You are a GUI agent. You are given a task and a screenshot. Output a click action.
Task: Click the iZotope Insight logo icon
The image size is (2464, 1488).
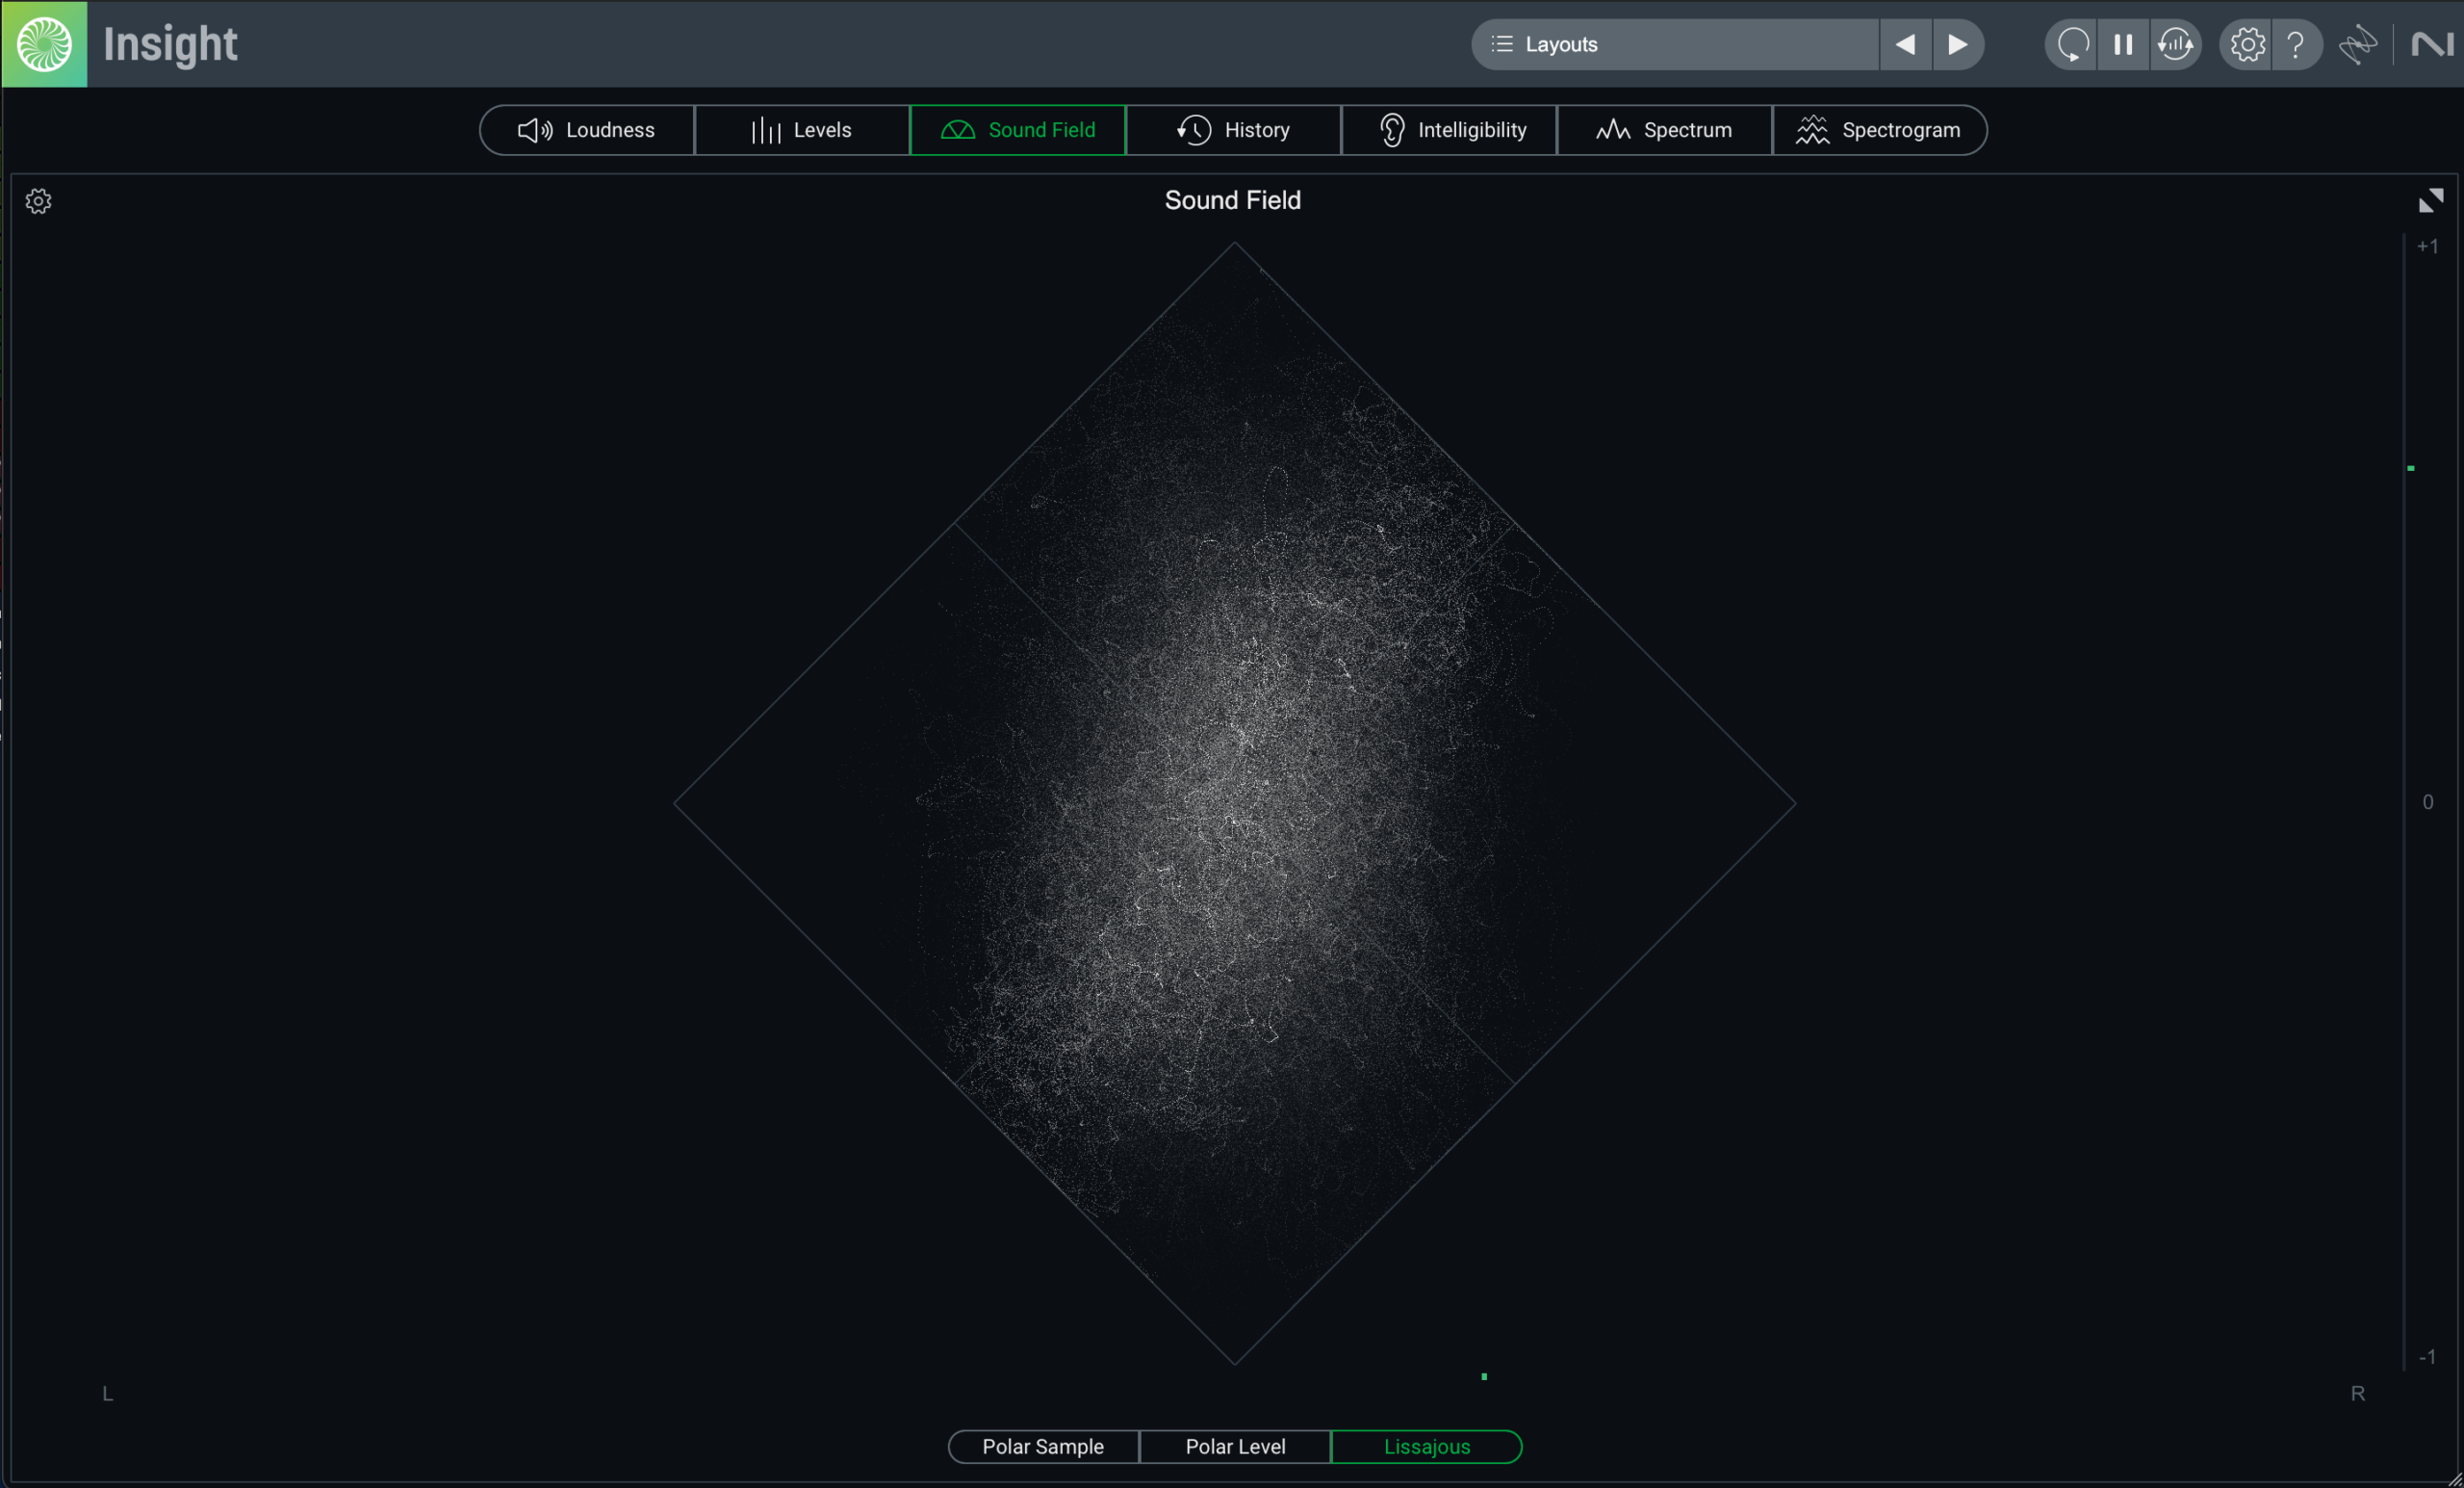point(44,44)
